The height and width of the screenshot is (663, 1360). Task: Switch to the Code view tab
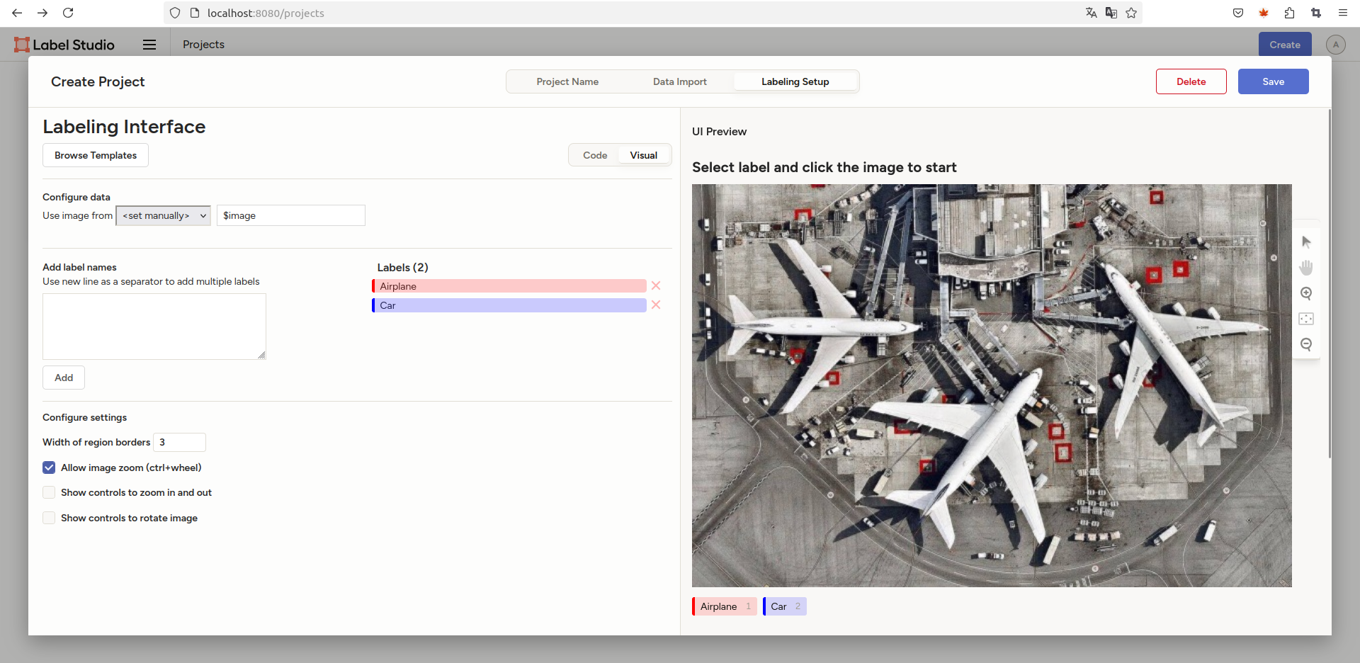click(595, 155)
